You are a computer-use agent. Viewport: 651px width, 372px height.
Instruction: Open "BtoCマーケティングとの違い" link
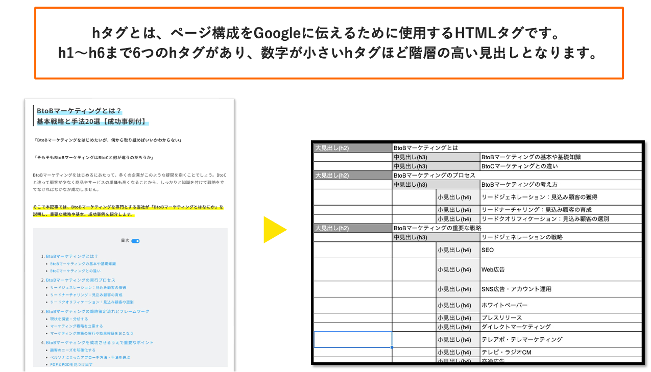[x=76, y=272]
